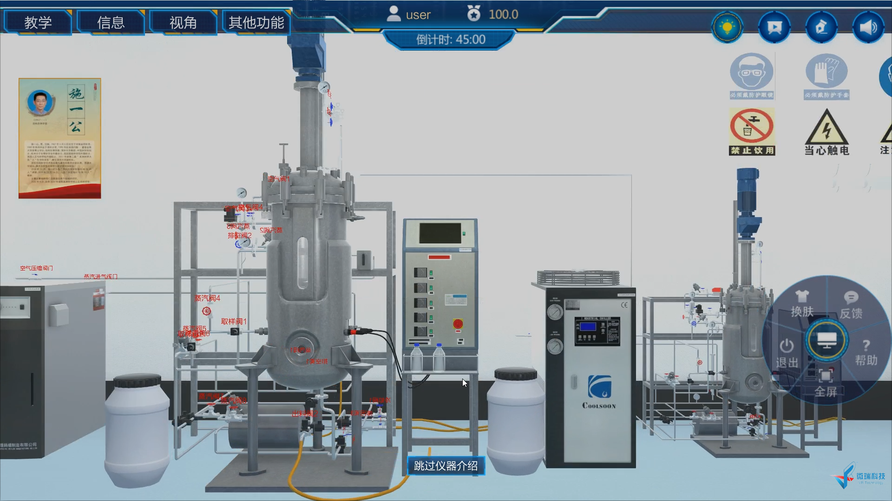The image size is (892, 501).
Task: Click the presentation screen icon
Action: point(774,27)
